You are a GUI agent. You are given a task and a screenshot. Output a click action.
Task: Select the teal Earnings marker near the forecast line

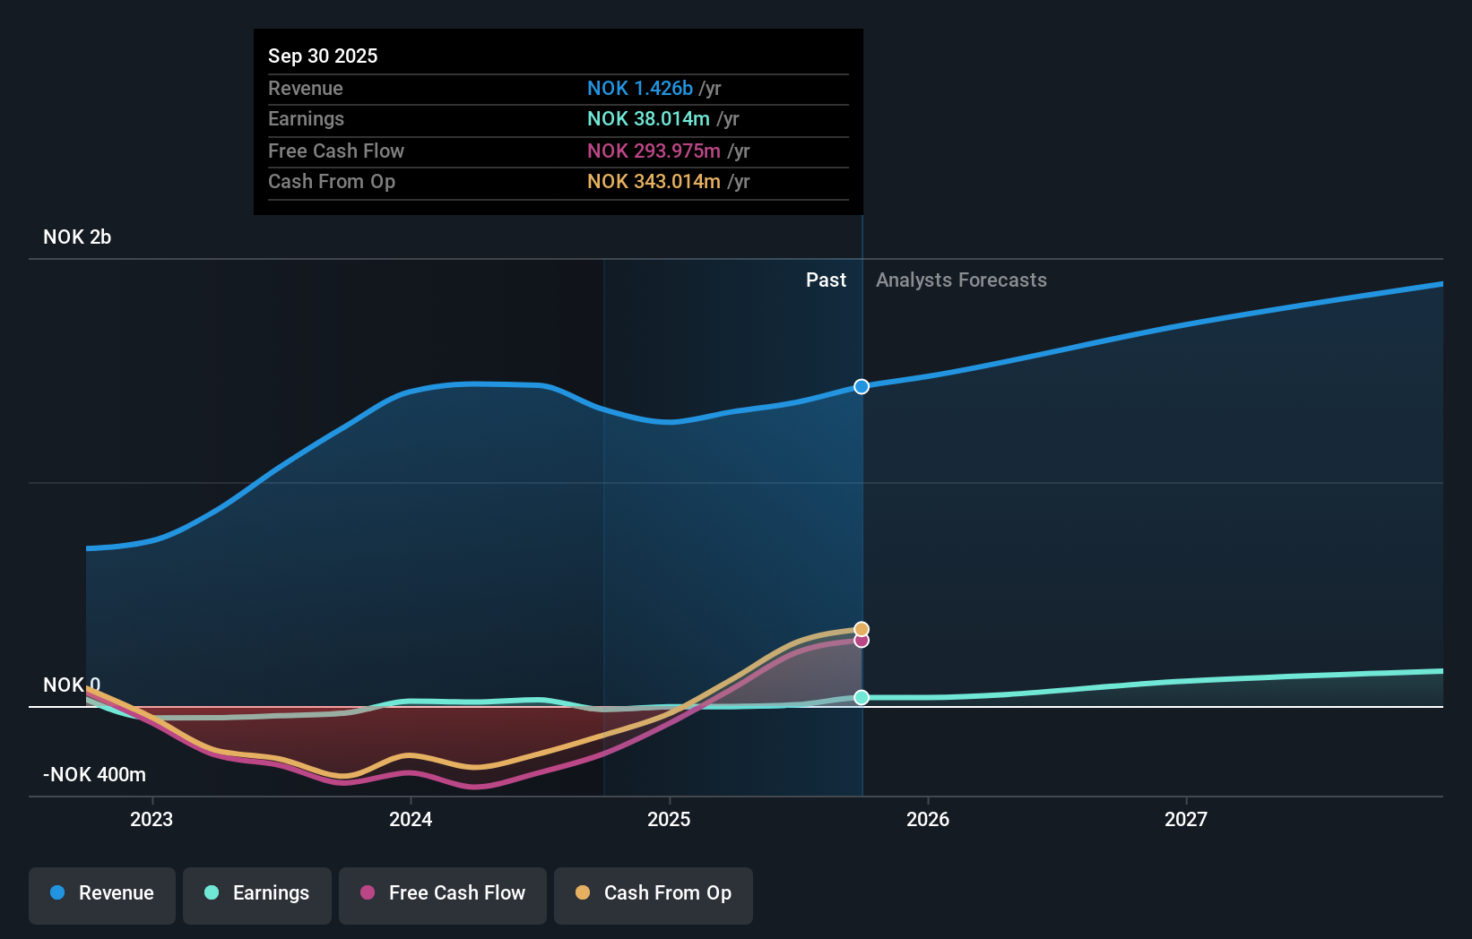[x=862, y=697]
